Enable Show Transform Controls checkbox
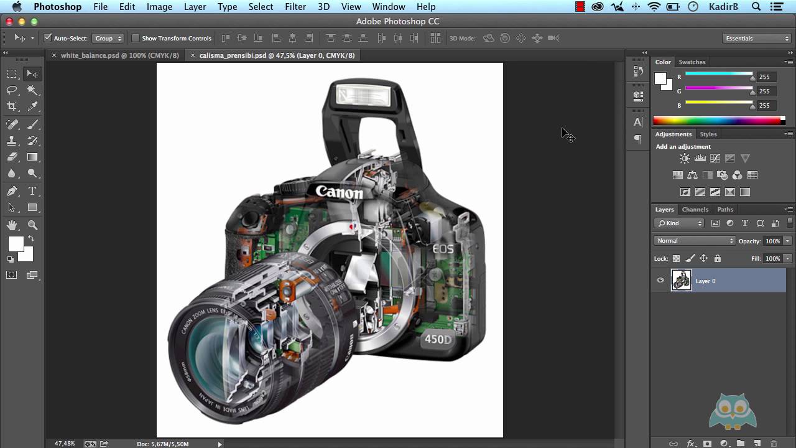The image size is (796, 448). tap(135, 38)
